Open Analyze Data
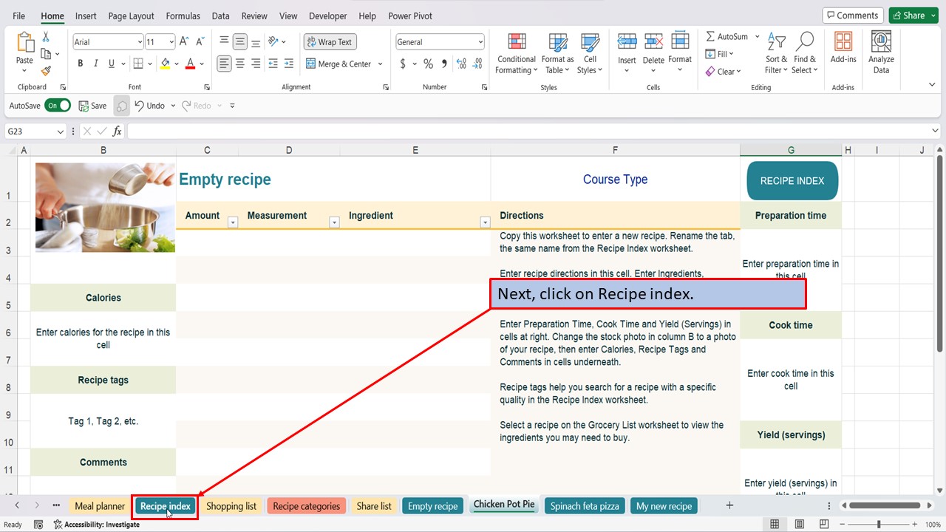The height and width of the screenshot is (532, 946). 881,52
